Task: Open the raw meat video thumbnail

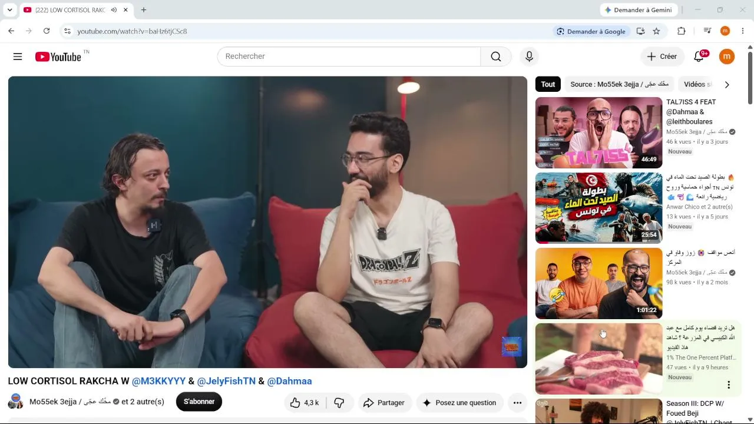Action: [598, 359]
